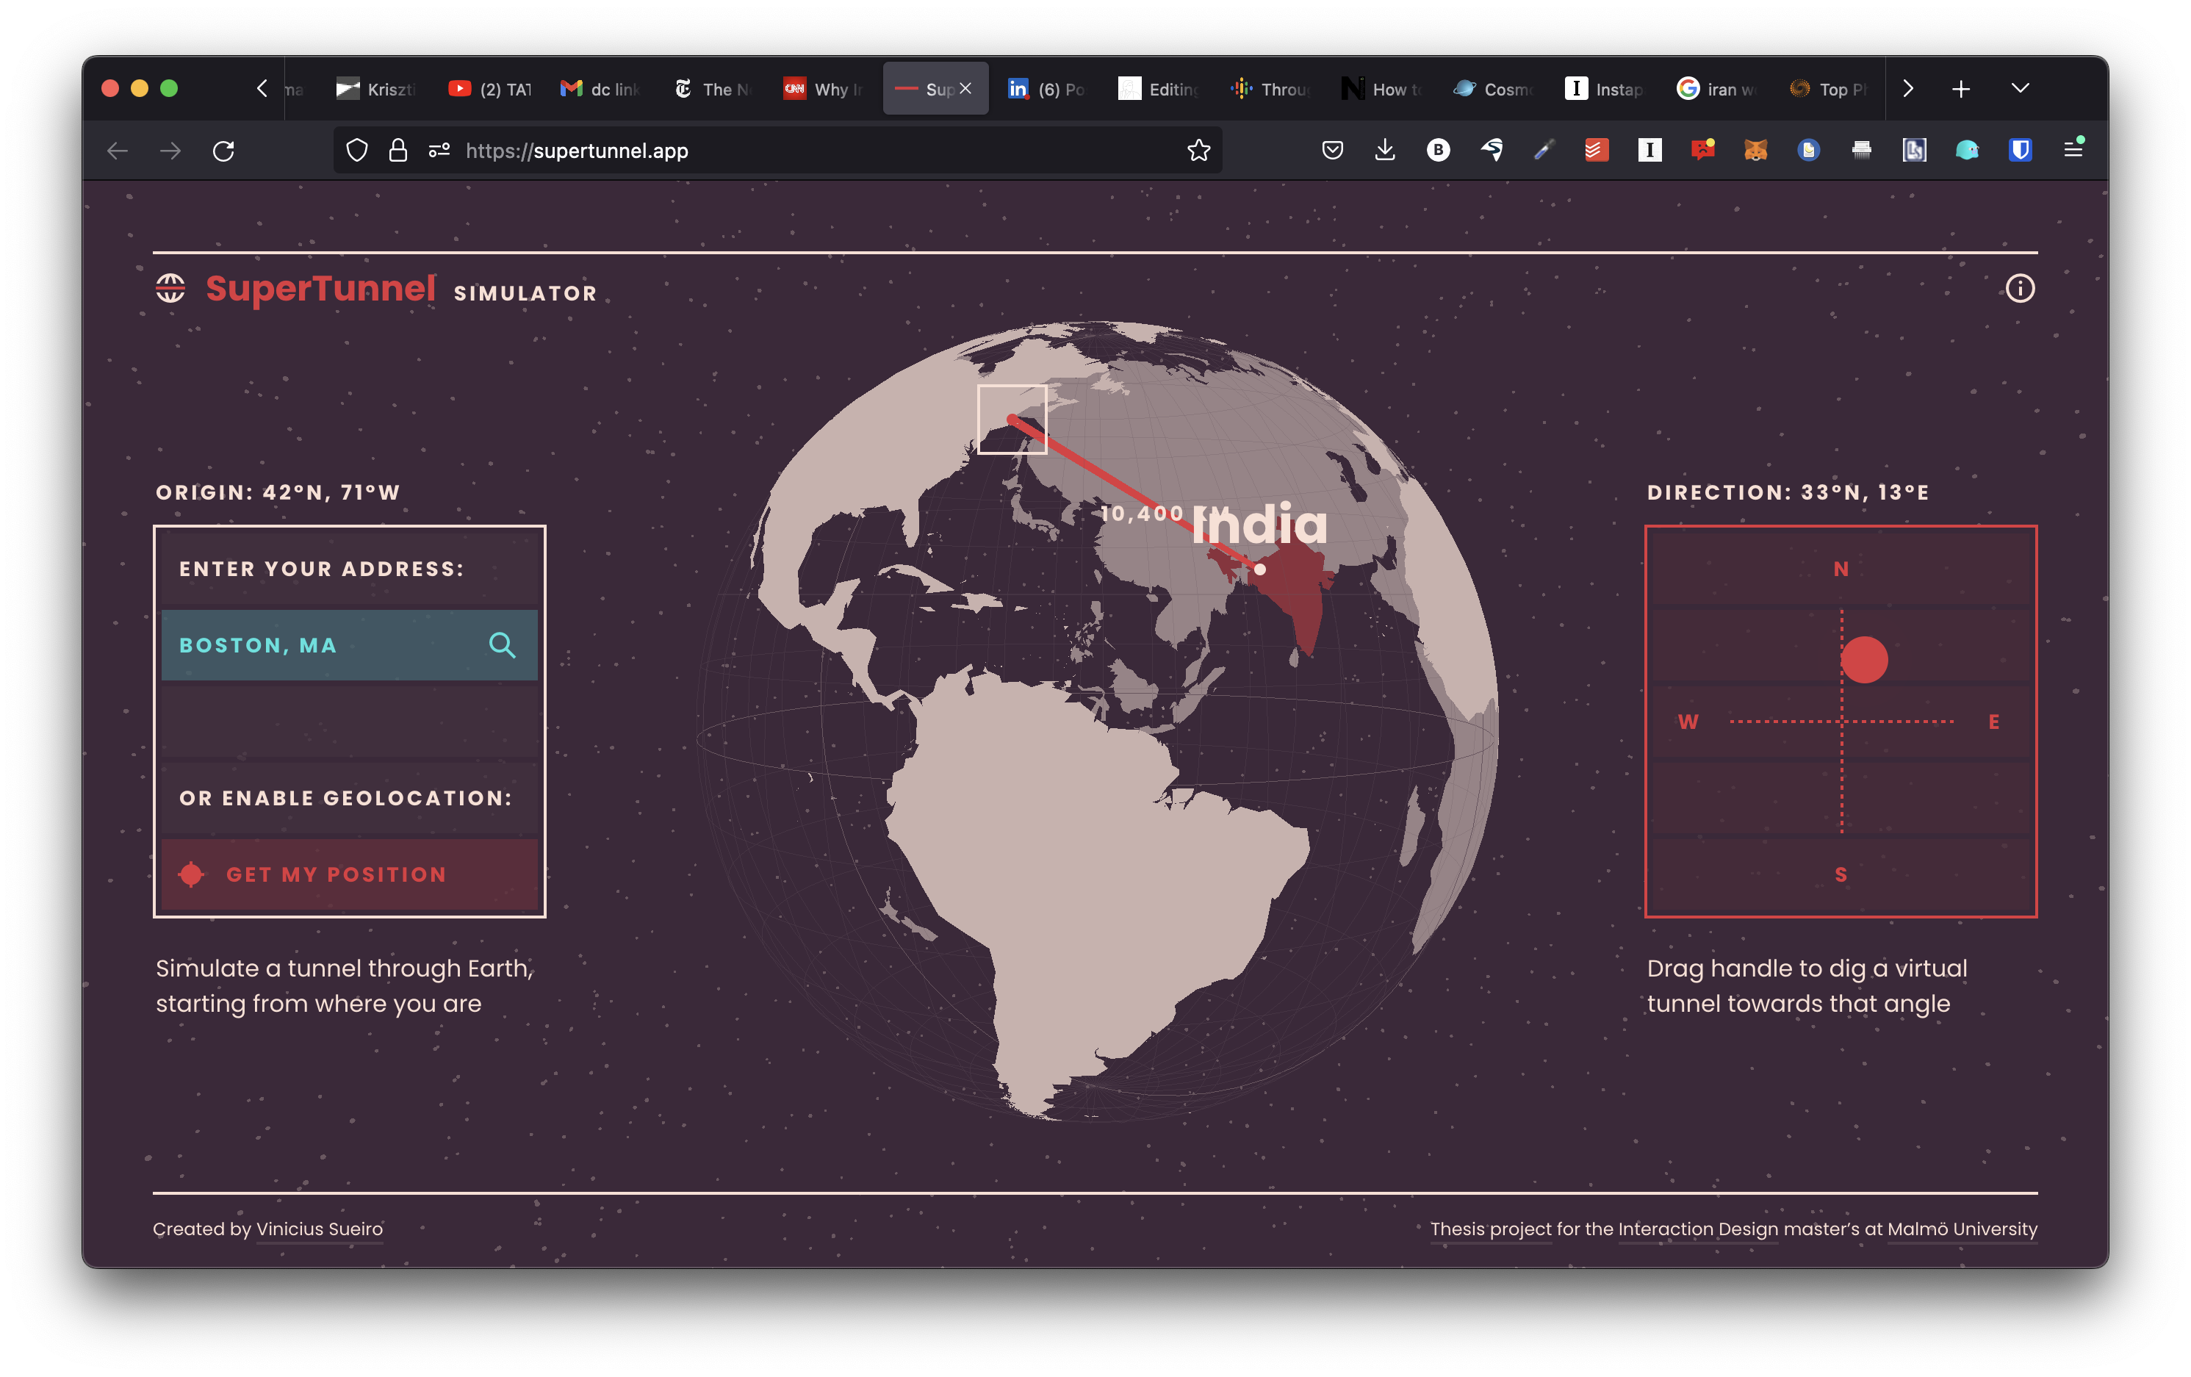2191x1377 pixels.
Task: Open the MetaMask fox extension icon
Action: (1755, 150)
